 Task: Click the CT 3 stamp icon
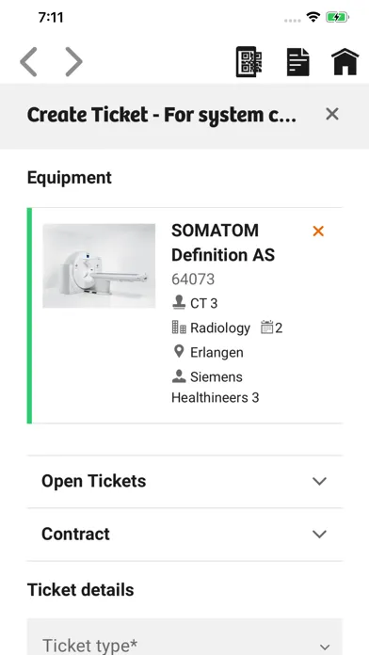pyautogui.click(x=179, y=302)
